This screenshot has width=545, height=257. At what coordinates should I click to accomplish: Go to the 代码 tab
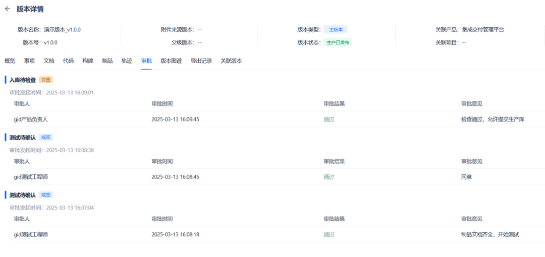click(x=68, y=61)
